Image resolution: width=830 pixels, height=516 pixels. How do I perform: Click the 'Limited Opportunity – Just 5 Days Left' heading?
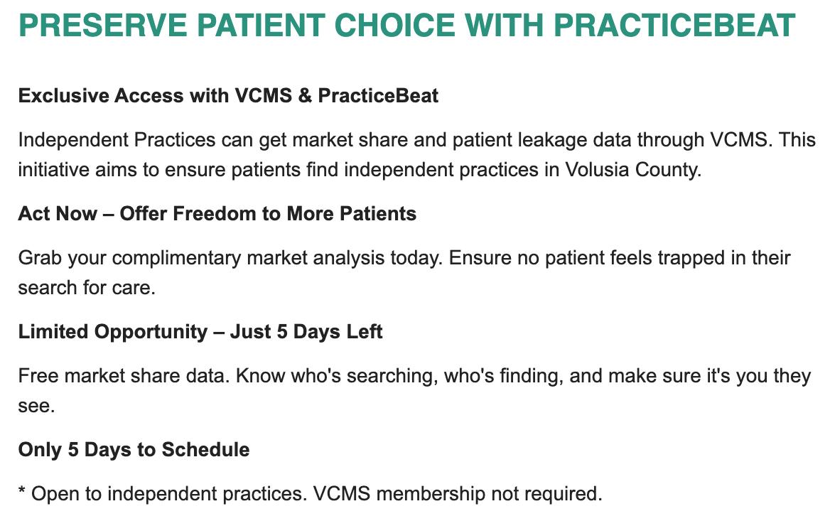[200, 331]
